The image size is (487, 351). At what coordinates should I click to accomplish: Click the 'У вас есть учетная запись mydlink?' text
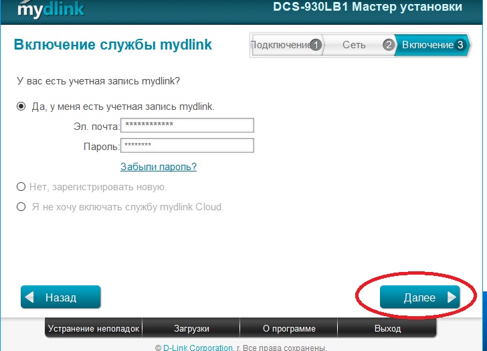point(98,81)
